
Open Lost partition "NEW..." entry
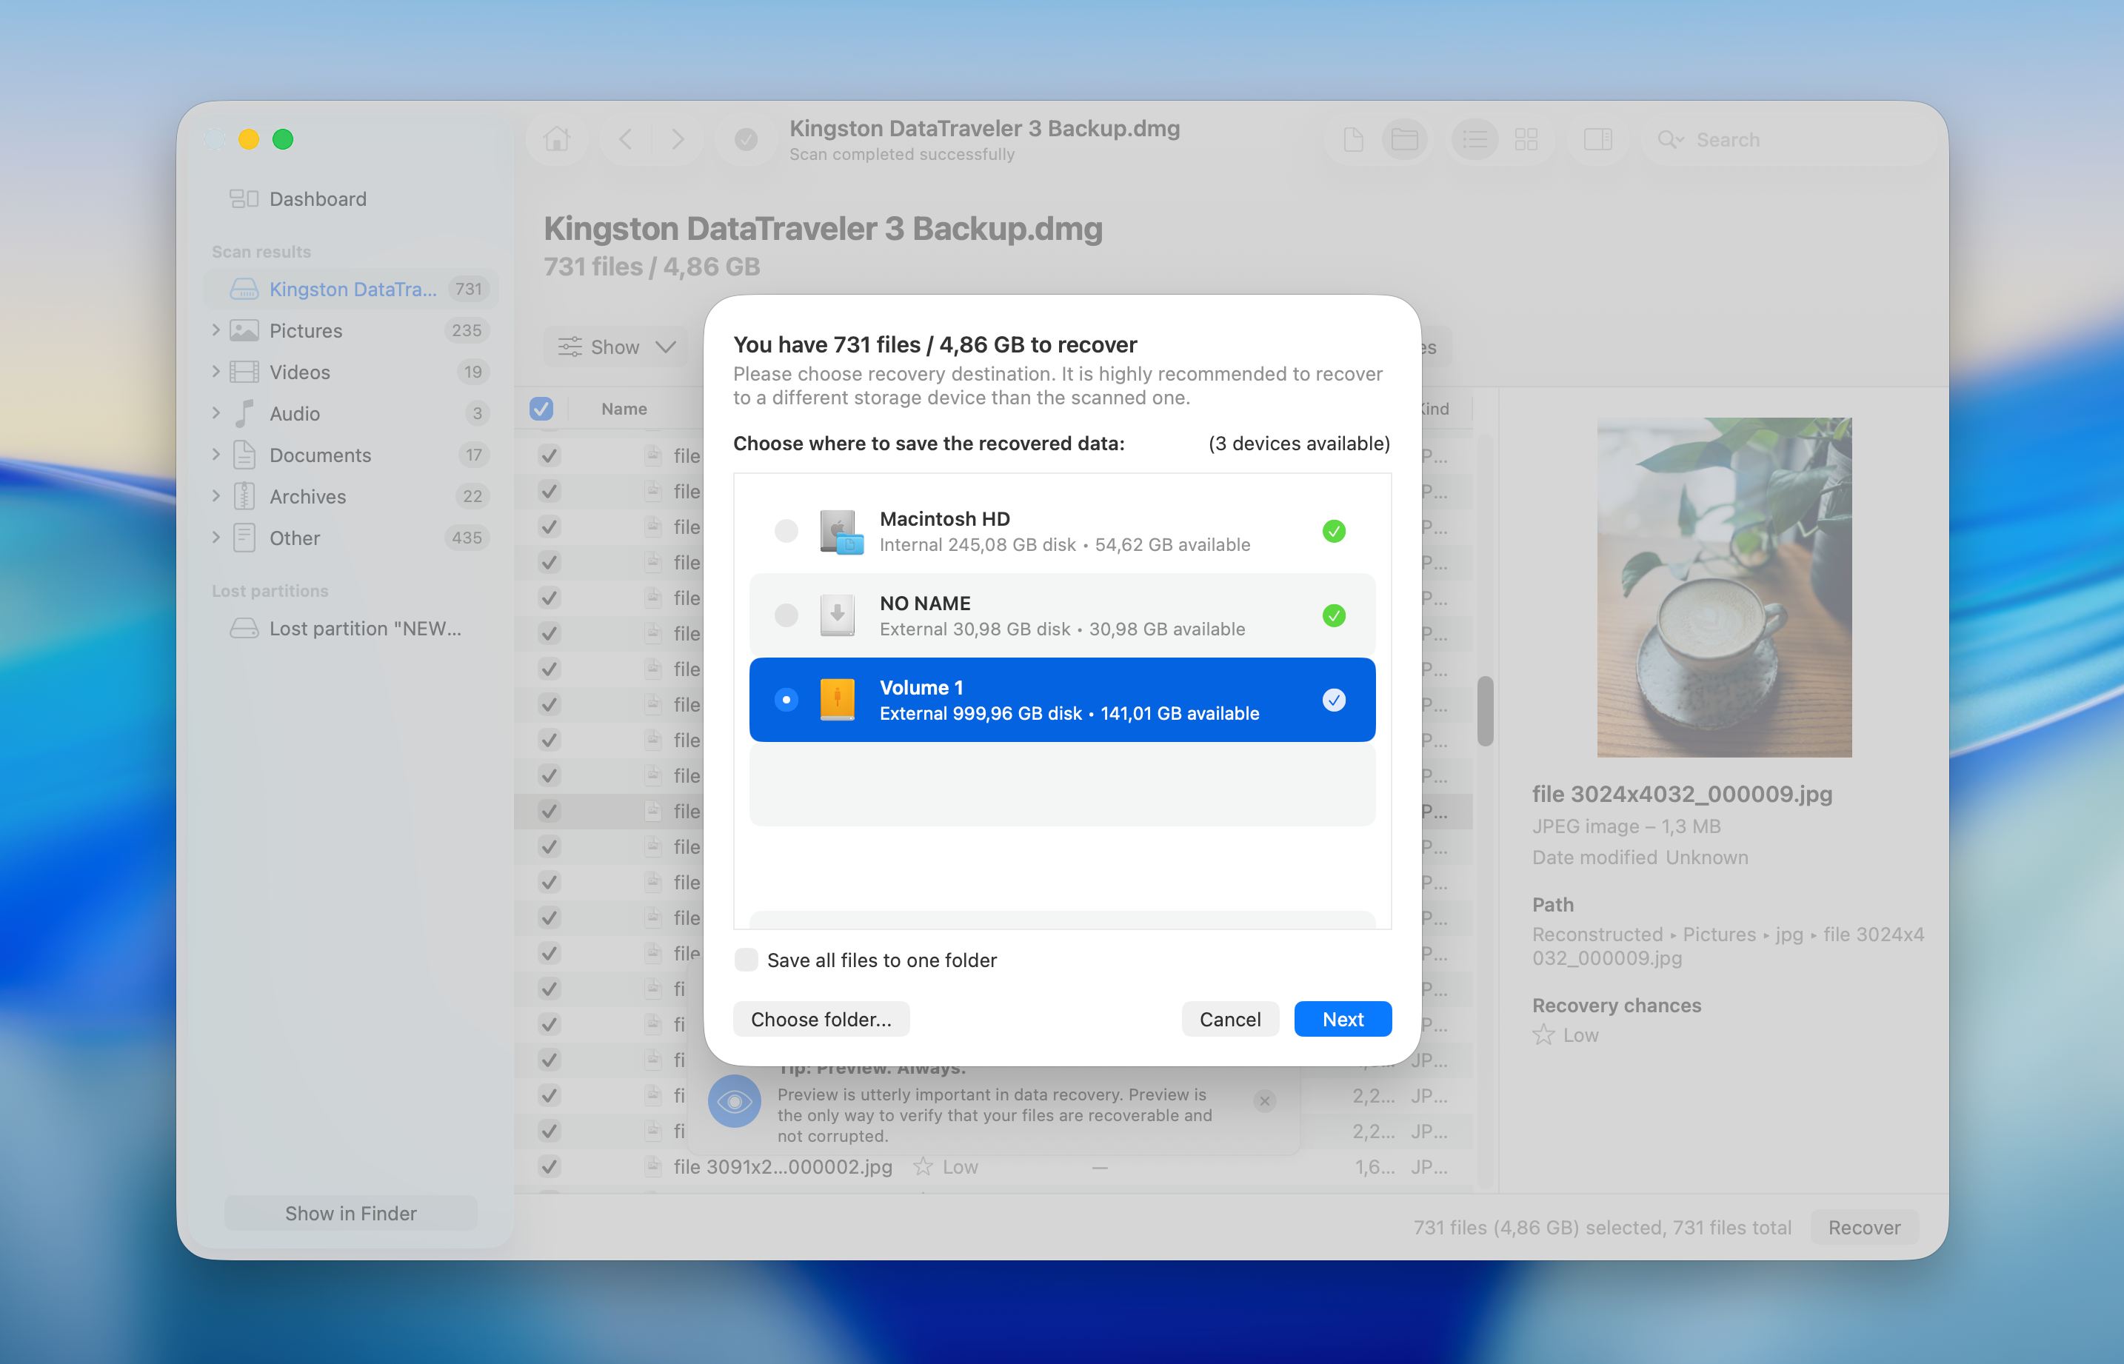point(351,629)
